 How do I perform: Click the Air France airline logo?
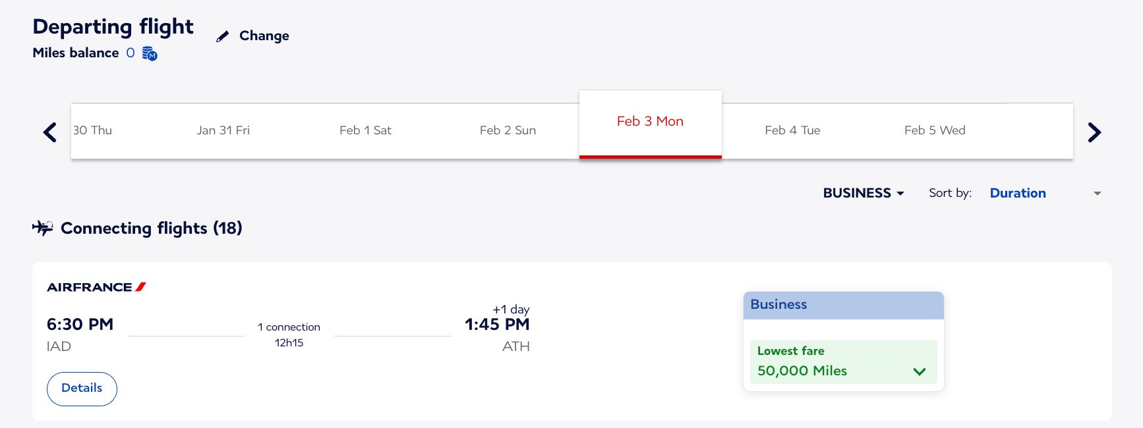pyautogui.click(x=96, y=286)
